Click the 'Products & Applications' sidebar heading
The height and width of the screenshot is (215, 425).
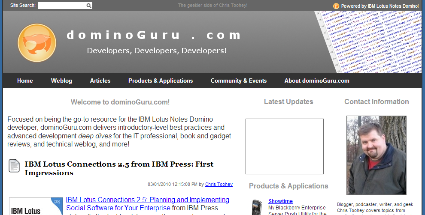pyautogui.click(x=288, y=186)
